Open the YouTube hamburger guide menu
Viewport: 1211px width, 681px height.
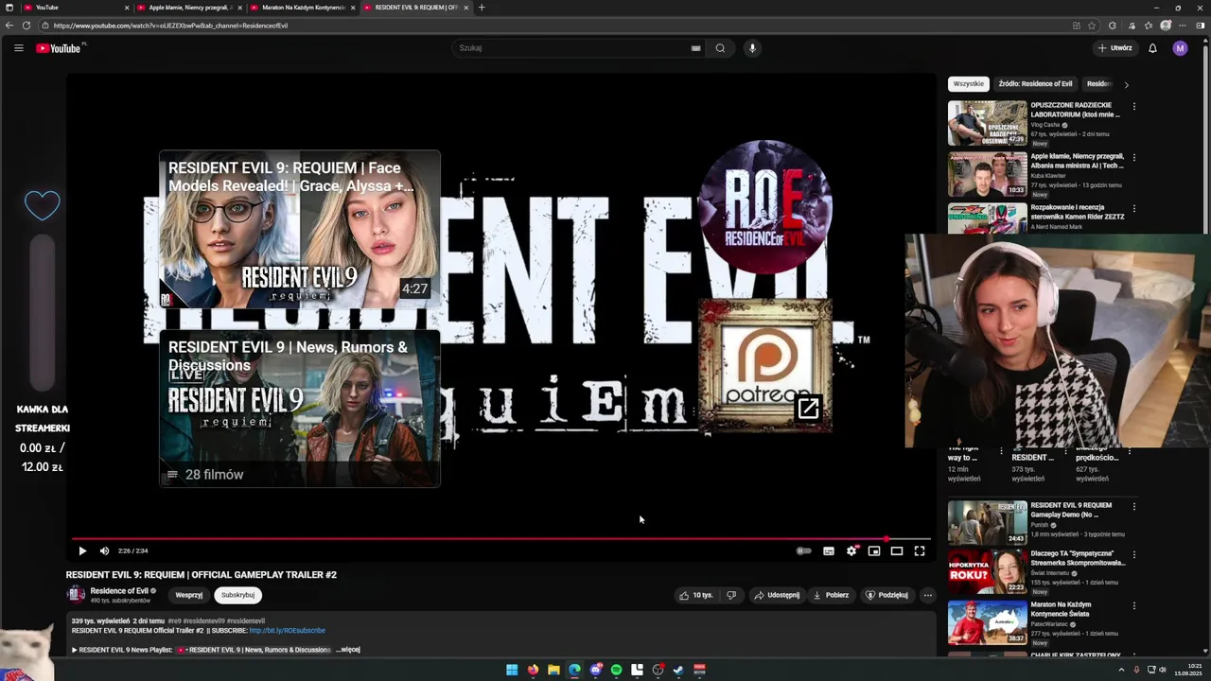click(x=18, y=48)
